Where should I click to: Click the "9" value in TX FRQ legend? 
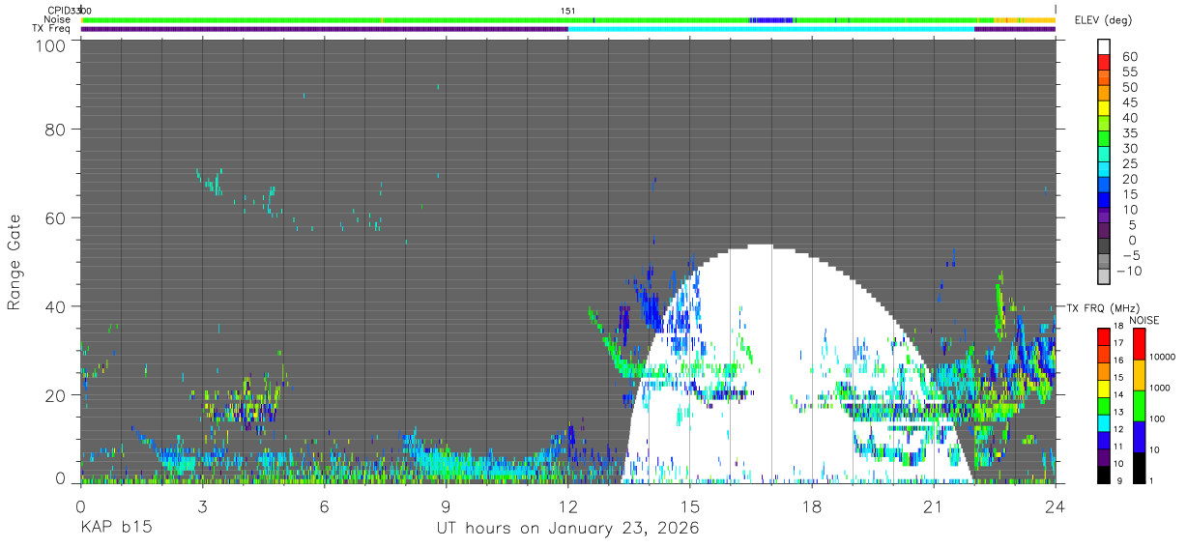click(1119, 479)
